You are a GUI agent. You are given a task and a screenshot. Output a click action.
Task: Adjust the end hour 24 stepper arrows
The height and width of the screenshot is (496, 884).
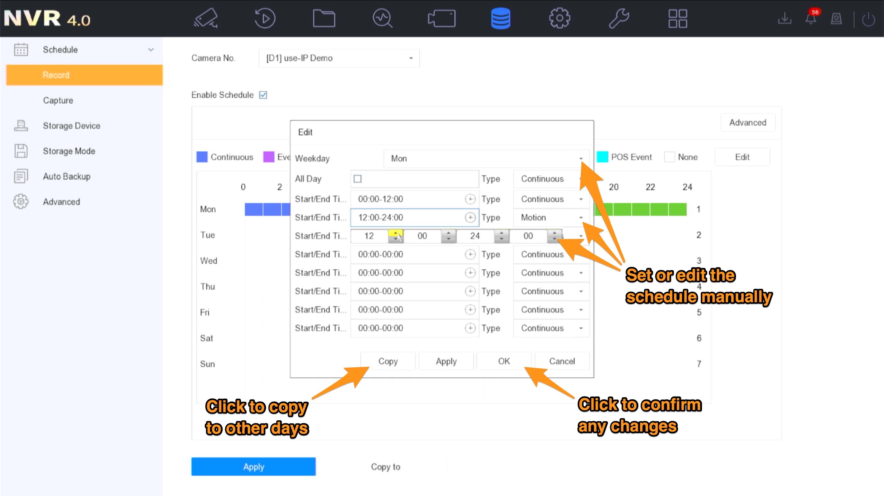coord(501,236)
